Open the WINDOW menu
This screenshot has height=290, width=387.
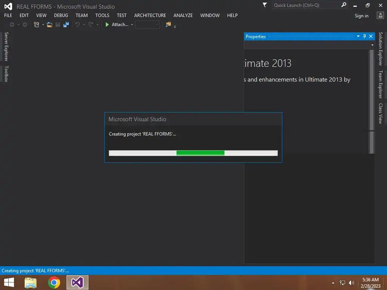pos(210,15)
